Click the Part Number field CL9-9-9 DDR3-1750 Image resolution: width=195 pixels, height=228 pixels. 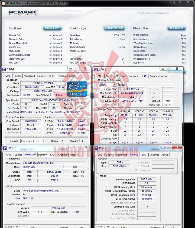point(132,101)
